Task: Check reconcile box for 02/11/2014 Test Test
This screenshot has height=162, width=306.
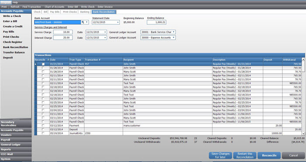Action: click(x=43, y=83)
